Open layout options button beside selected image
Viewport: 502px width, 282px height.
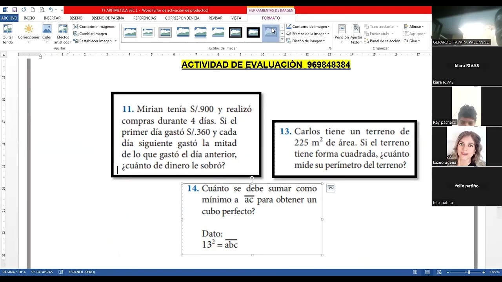(x=331, y=188)
